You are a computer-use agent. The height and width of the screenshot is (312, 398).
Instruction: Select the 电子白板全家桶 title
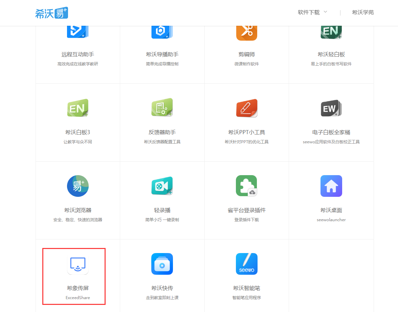[x=331, y=132]
